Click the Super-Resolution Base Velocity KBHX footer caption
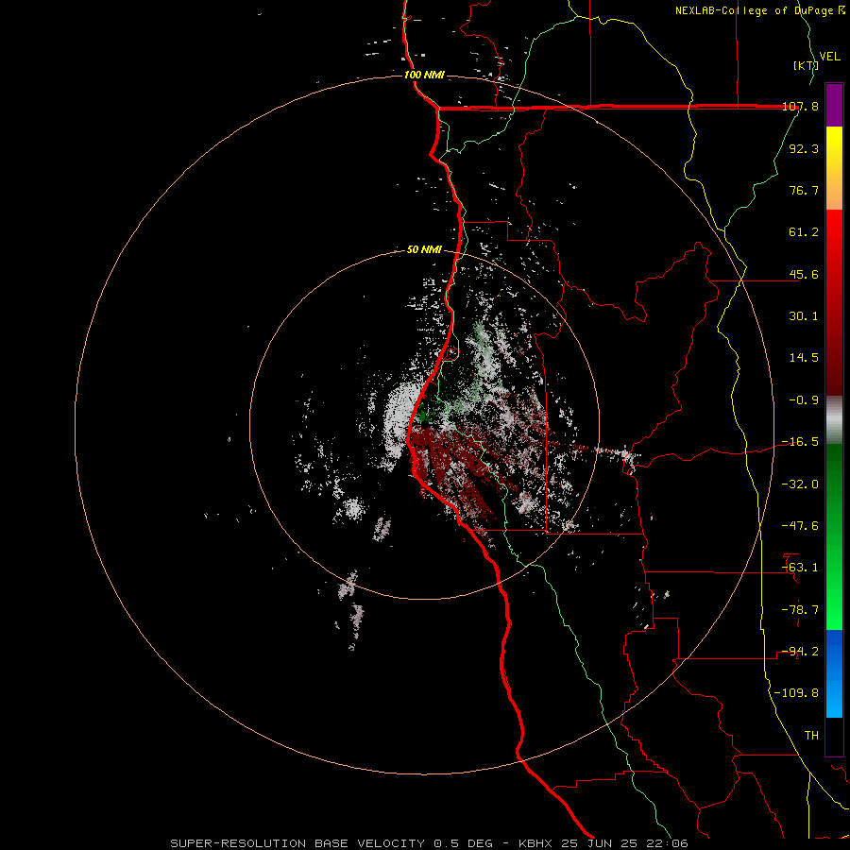 tap(429, 843)
